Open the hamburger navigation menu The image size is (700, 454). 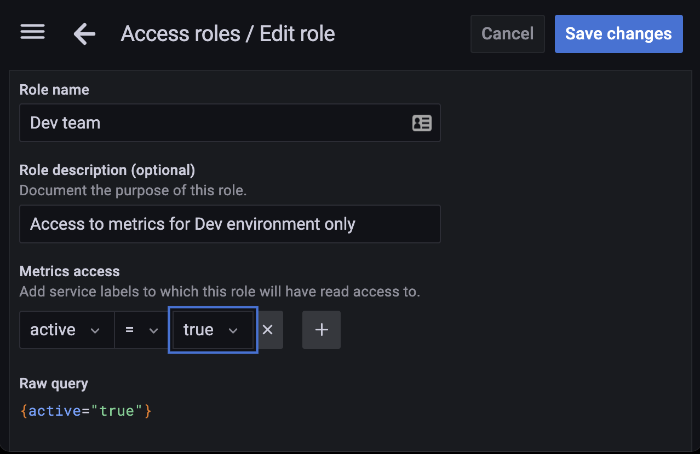32,32
